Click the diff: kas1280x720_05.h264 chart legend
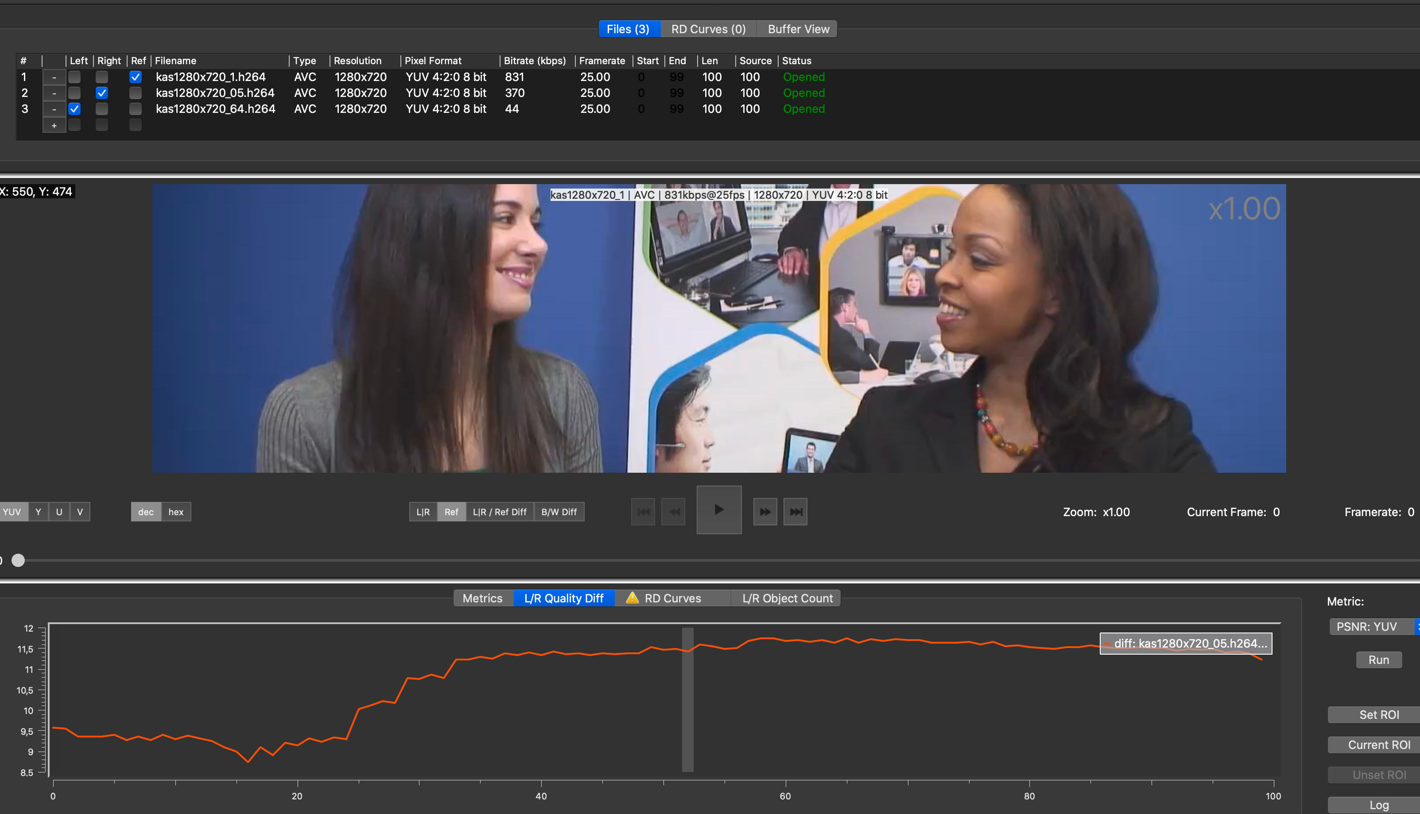The width and height of the screenshot is (1420, 814). click(1186, 644)
